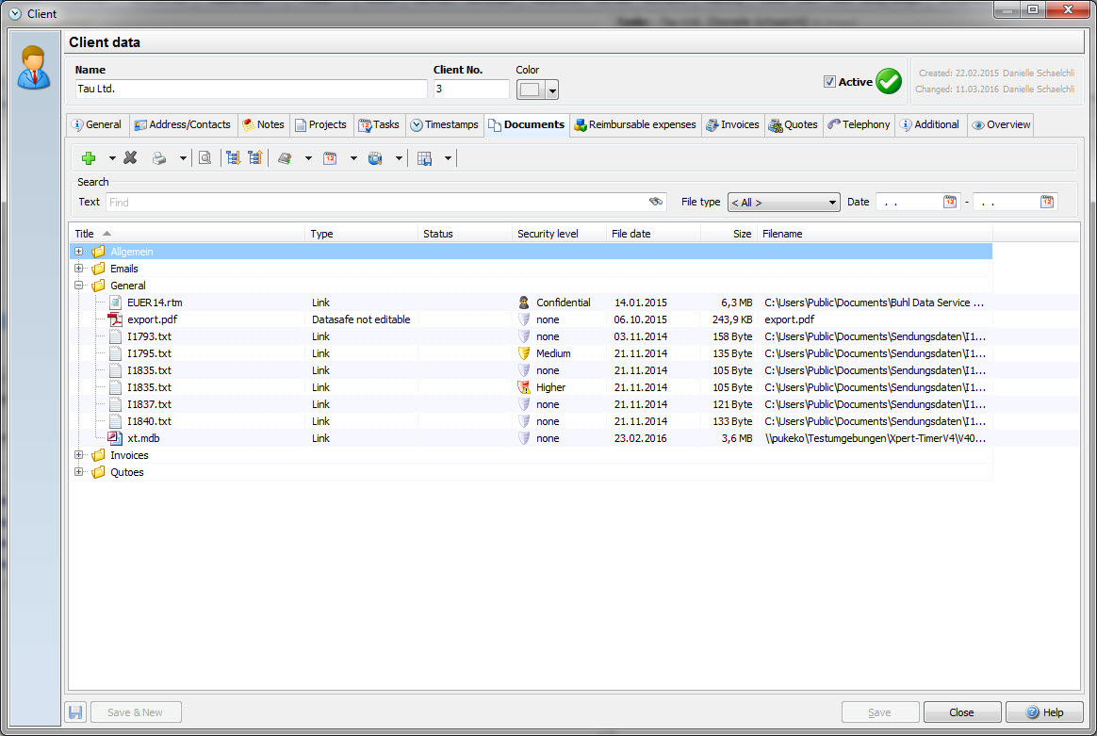The width and height of the screenshot is (1097, 736).
Task: Click binoculars icon in search field
Action: pyautogui.click(x=656, y=202)
